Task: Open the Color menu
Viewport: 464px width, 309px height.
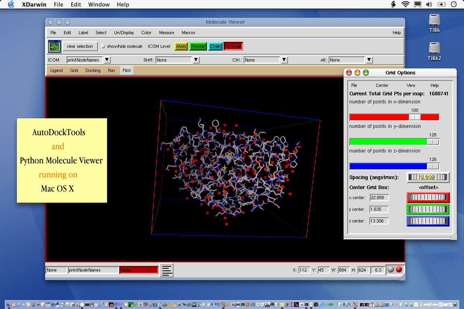Action: tap(147, 33)
